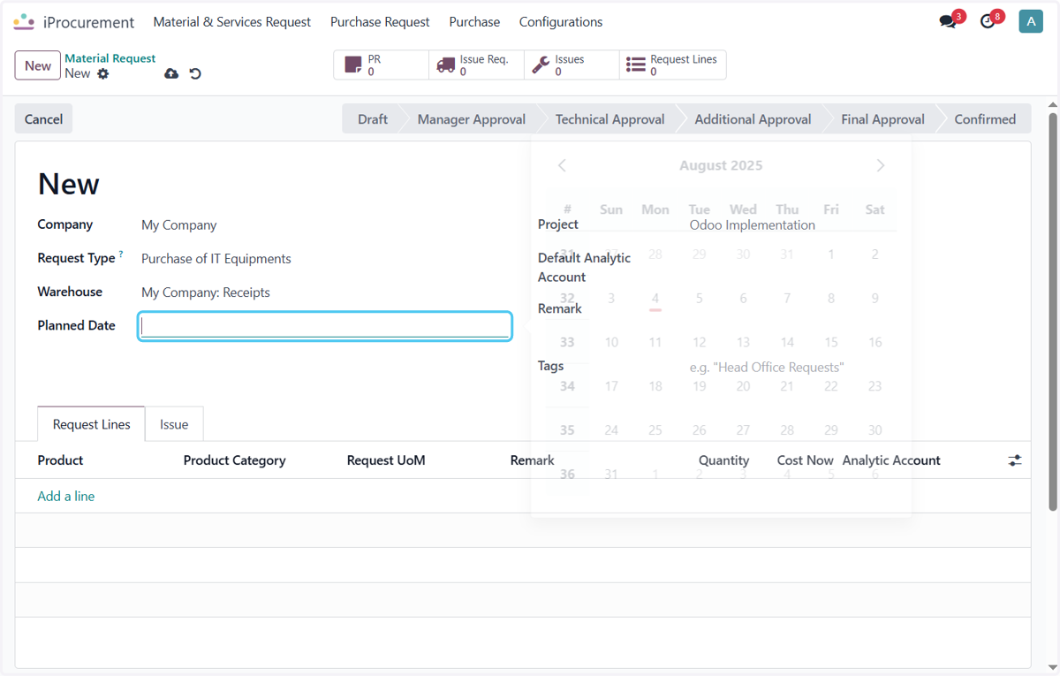Viewport: 1060px width, 676px height.
Task: Open the Purchase menu
Action: coord(474,22)
